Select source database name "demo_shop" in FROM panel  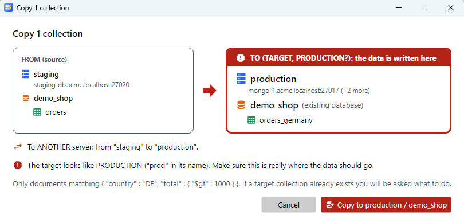[53, 99]
